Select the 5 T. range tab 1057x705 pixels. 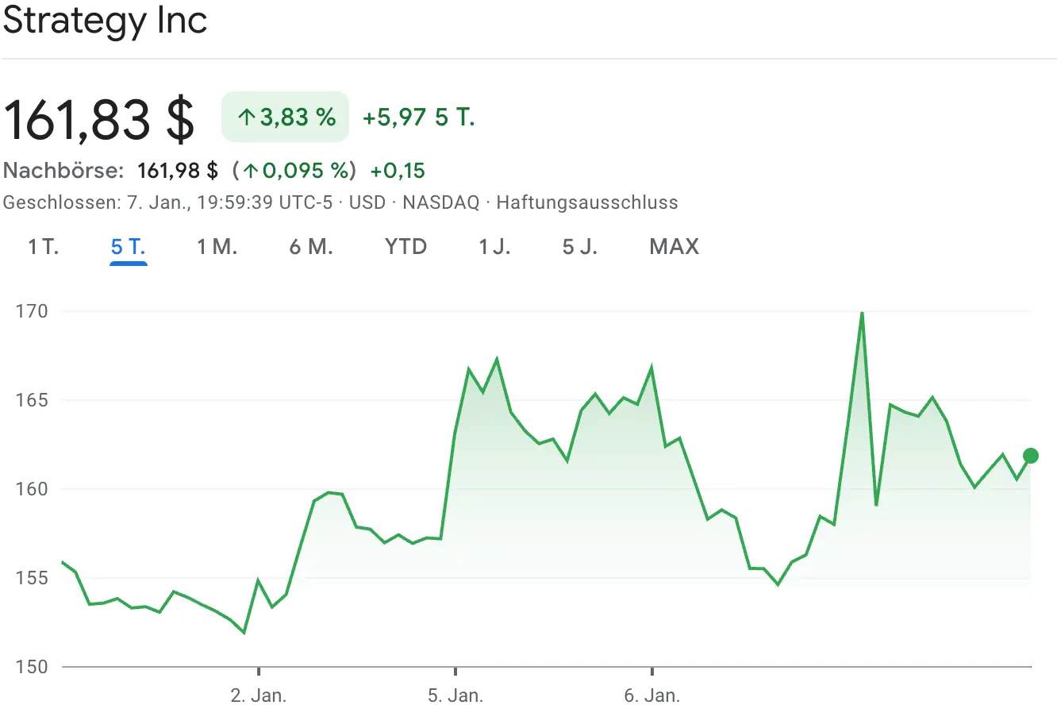(129, 247)
